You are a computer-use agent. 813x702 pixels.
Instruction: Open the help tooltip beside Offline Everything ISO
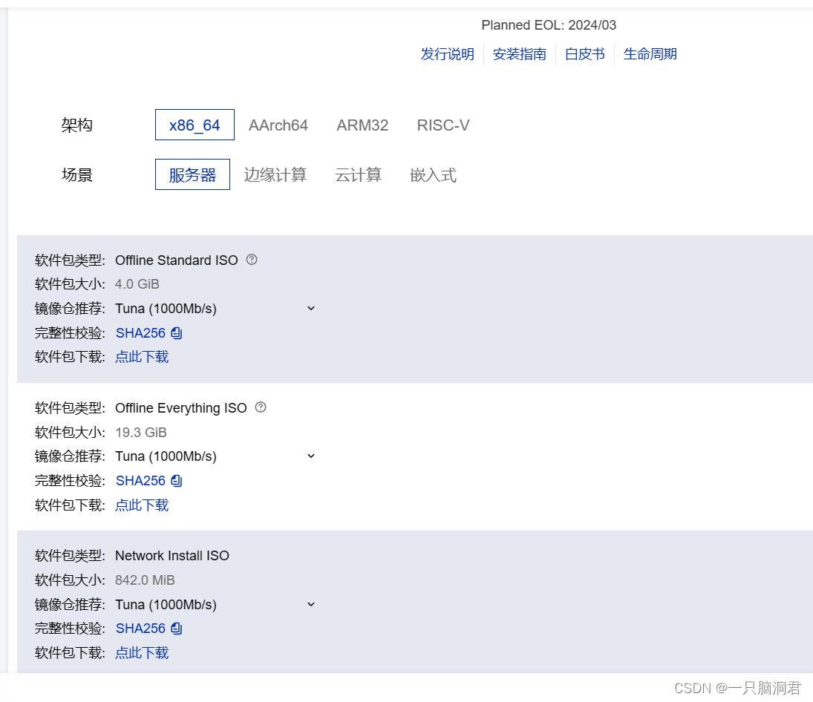(259, 407)
